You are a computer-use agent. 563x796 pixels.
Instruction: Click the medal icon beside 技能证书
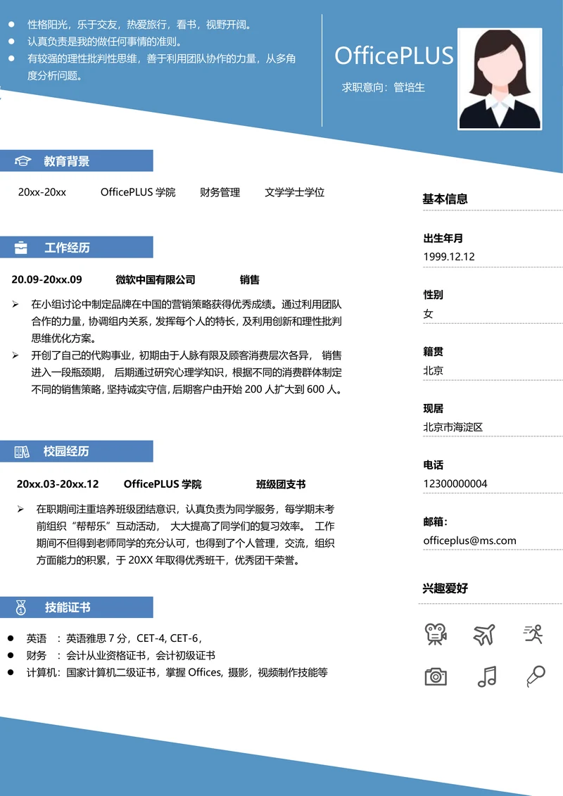pos(21,607)
